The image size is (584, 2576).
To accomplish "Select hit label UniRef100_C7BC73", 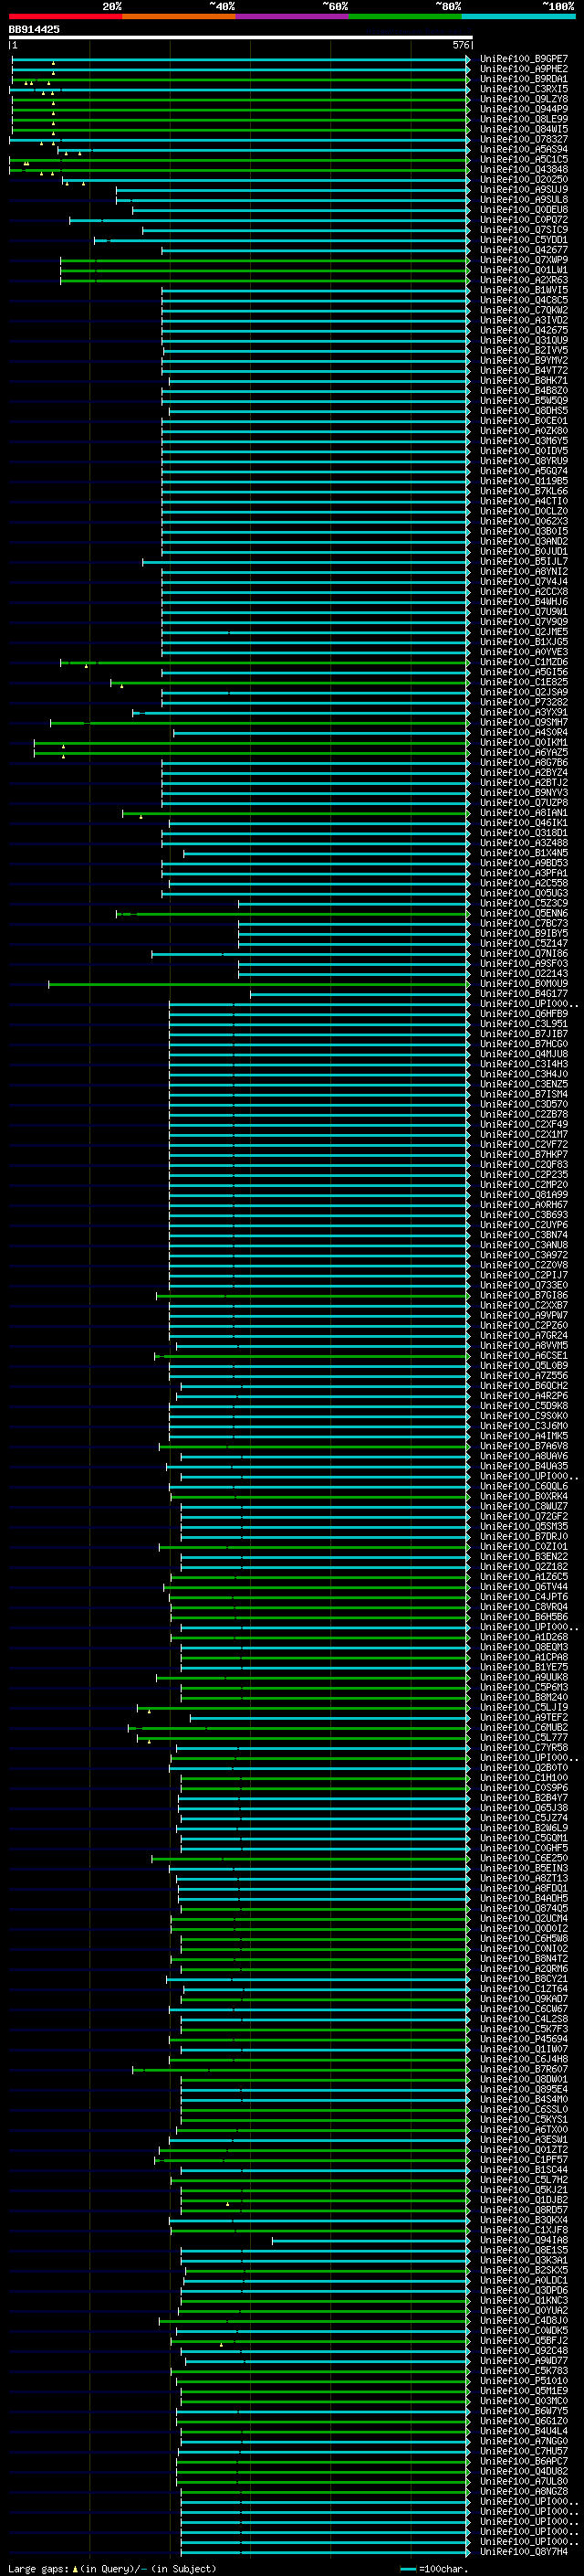I will (x=524, y=923).
